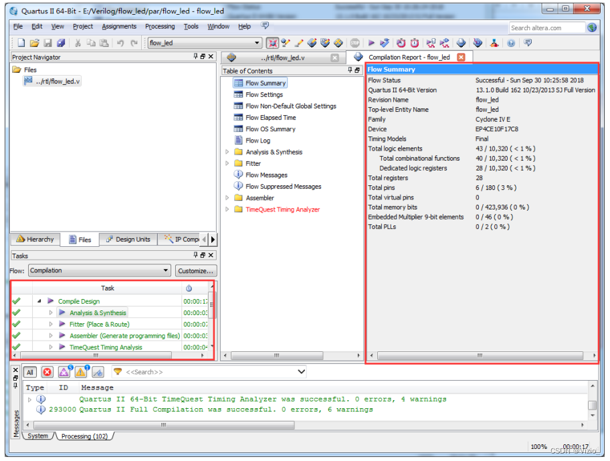
Task: Start Analysis & Synthesis via checkmark play icon
Action: click(x=385, y=43)
